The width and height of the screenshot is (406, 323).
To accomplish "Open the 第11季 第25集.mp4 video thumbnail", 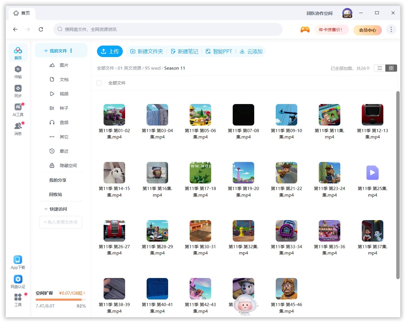I will click(372, 173).
